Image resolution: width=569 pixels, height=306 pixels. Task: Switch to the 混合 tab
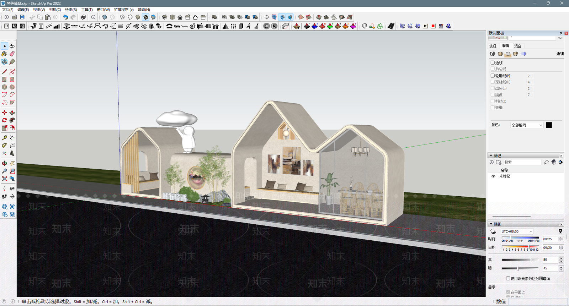(518, 46)
